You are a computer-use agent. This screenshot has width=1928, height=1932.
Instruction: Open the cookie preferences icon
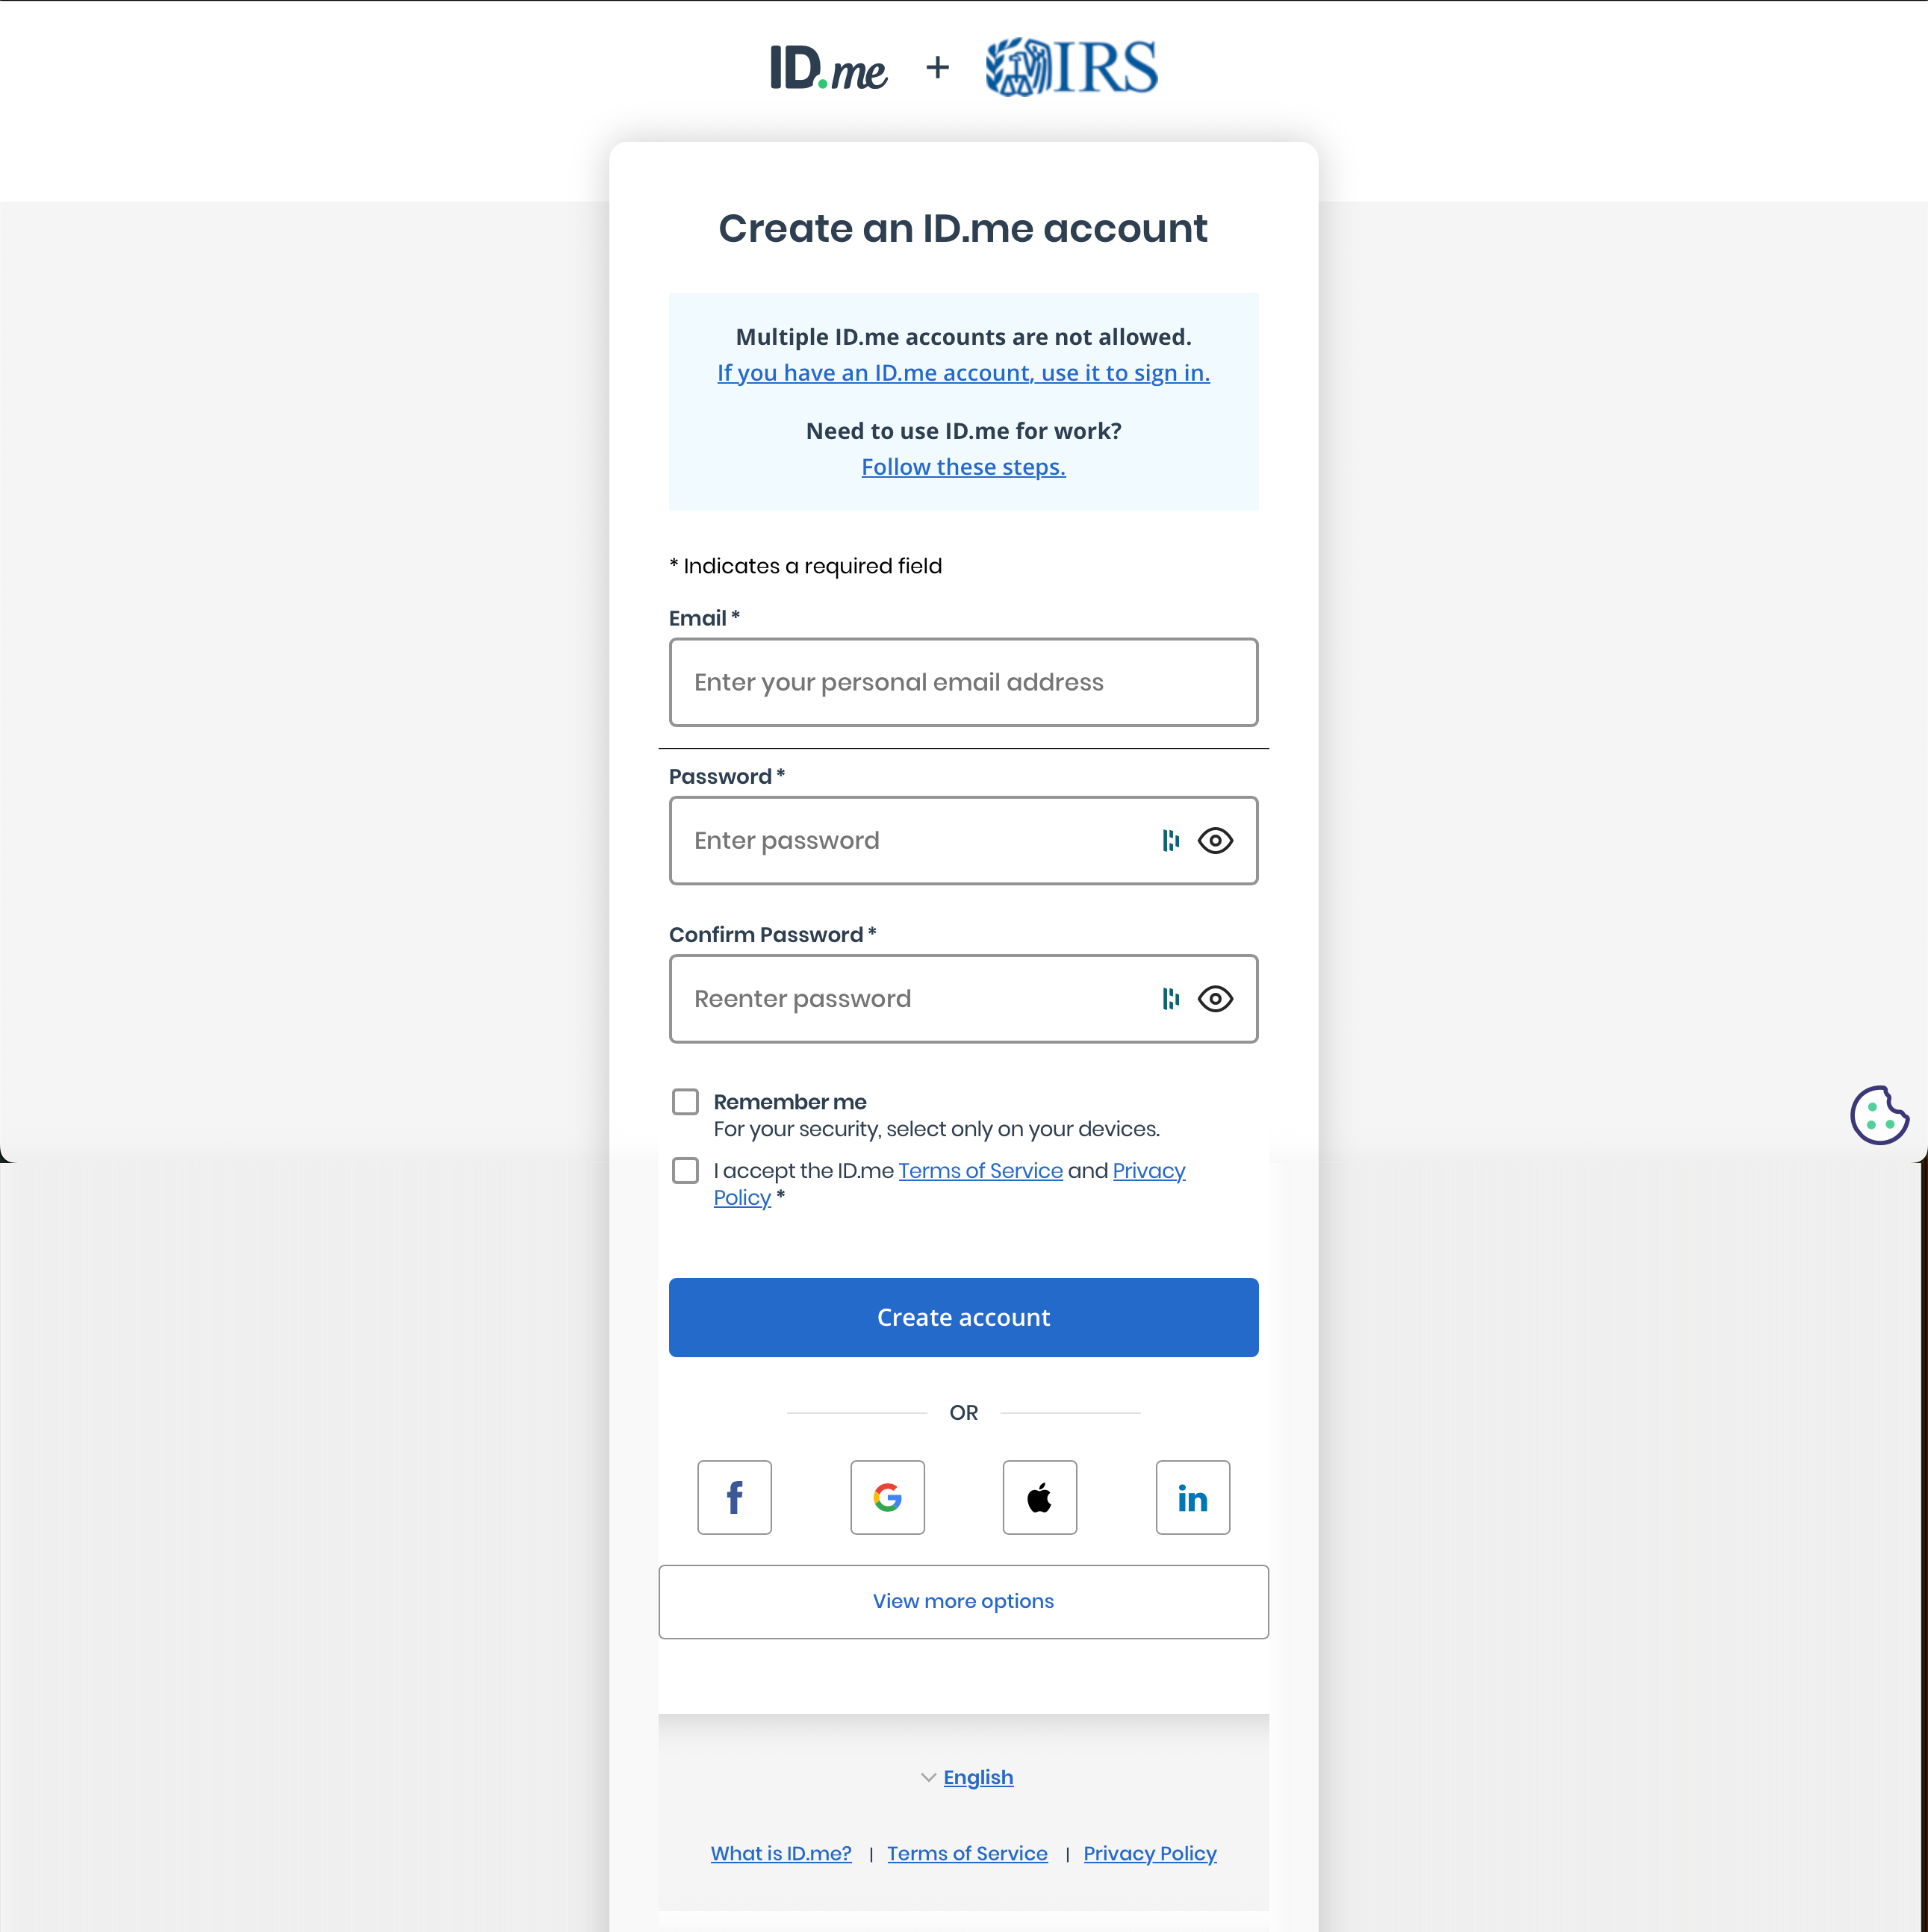(1879, 1114)
